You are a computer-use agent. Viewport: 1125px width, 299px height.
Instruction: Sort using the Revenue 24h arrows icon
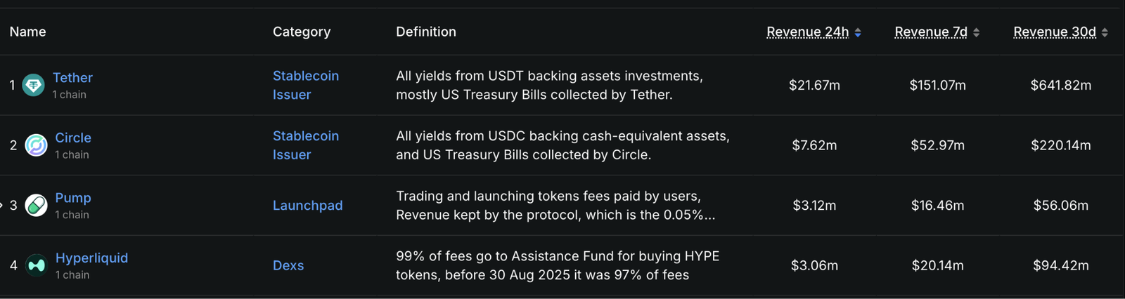click(858, 32)
